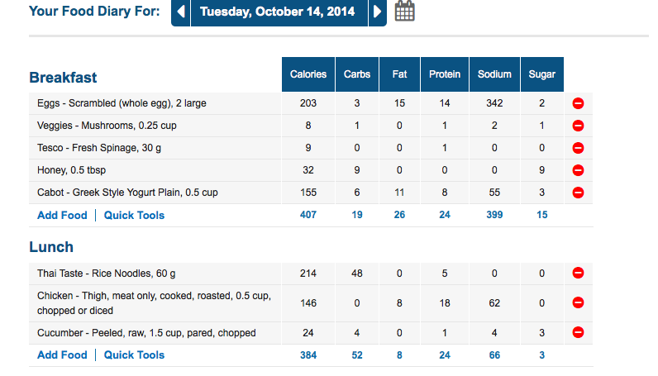Delete the Mushrooms entry with red icon

(579, 126)
